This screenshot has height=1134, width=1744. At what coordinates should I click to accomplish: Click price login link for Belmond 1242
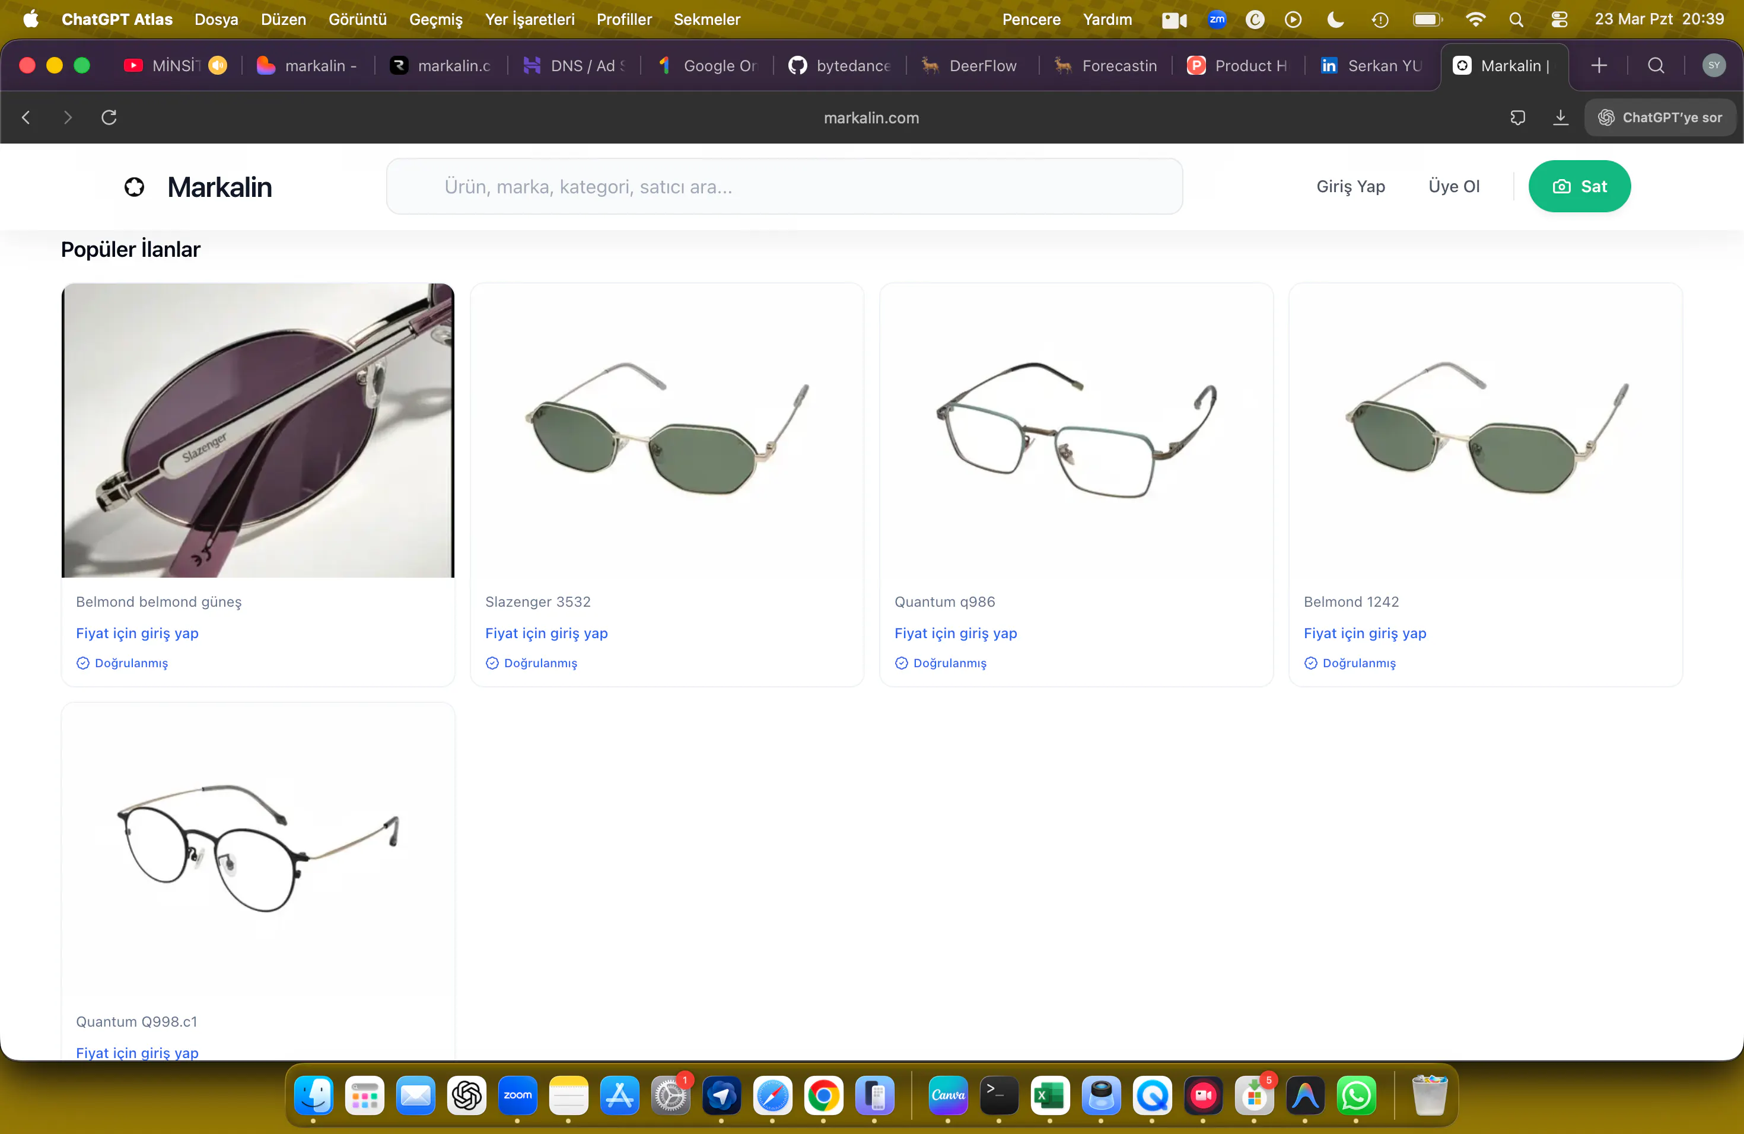coord(1364,633)
